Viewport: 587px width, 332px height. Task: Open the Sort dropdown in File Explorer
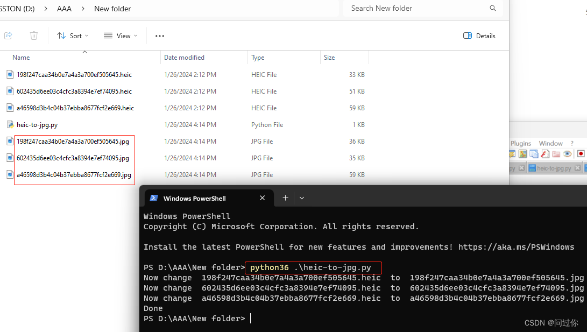(x=73, y=35)
